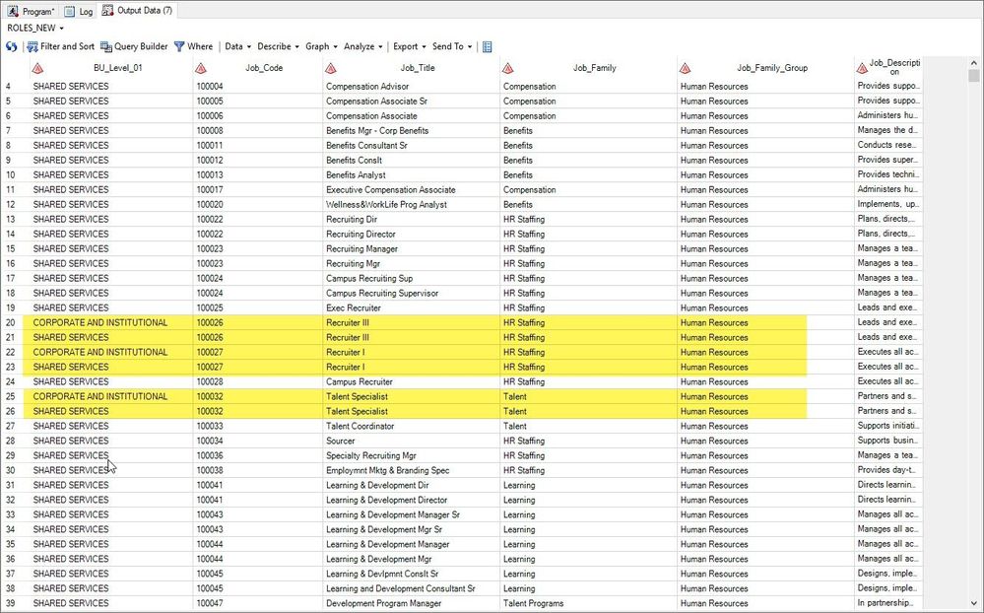984x613 pixels.
Task: Launch Query Builder from the toolbar
Action: pyautogui.click(x=134, y=46)
